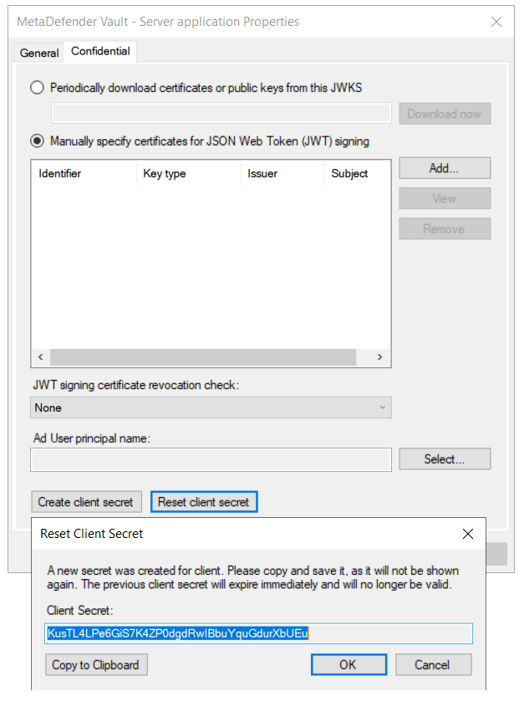
Task: Click the Reset client secret button
Action: (x=204, y=502)
